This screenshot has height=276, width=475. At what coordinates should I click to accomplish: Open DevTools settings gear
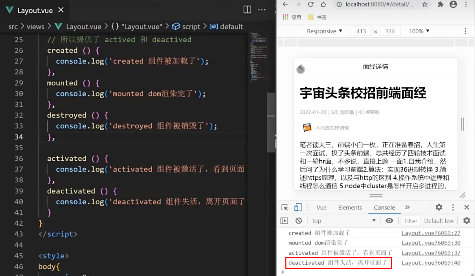tap(439, 207)
